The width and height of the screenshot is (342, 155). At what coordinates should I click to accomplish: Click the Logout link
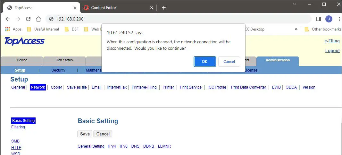coord(332,50)
